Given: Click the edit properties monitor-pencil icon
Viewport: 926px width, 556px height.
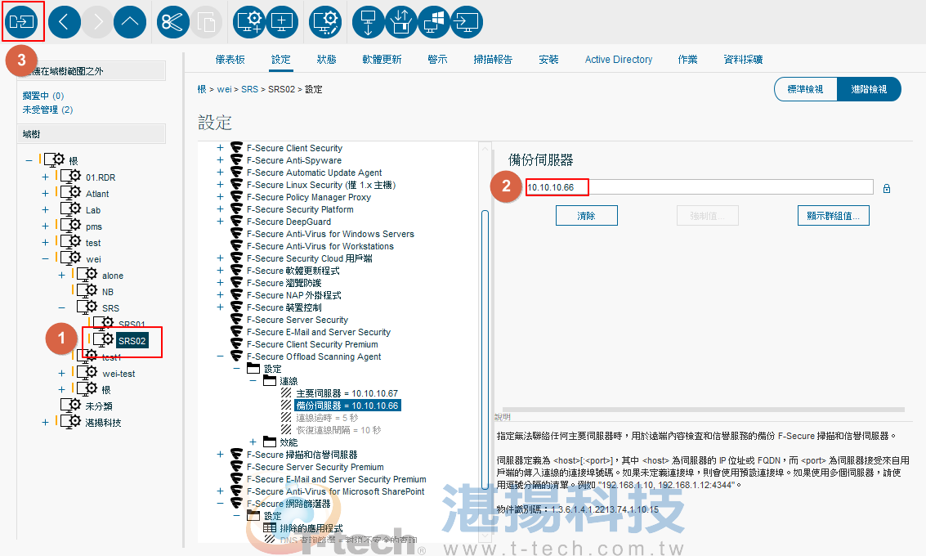Looking at the screenshot, I should 325,22.
